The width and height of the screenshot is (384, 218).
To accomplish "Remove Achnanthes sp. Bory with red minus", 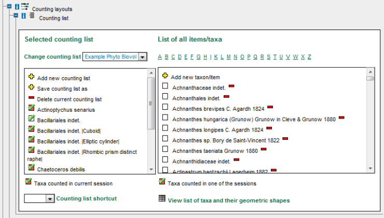I will point(285,139).
